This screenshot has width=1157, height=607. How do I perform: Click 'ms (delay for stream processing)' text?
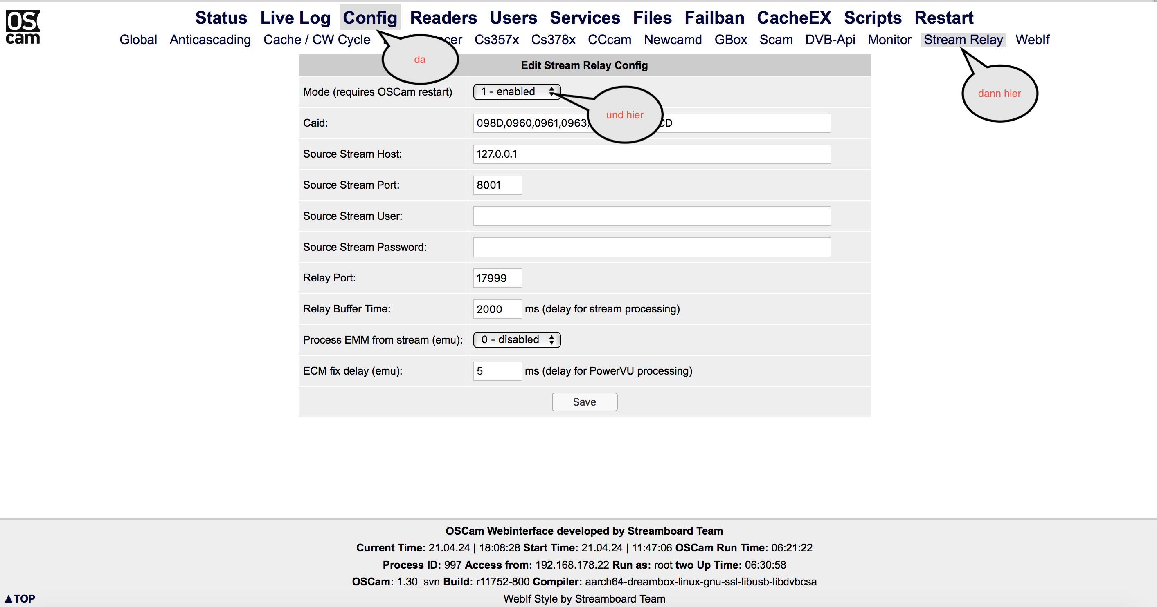[x=602, y=309]
